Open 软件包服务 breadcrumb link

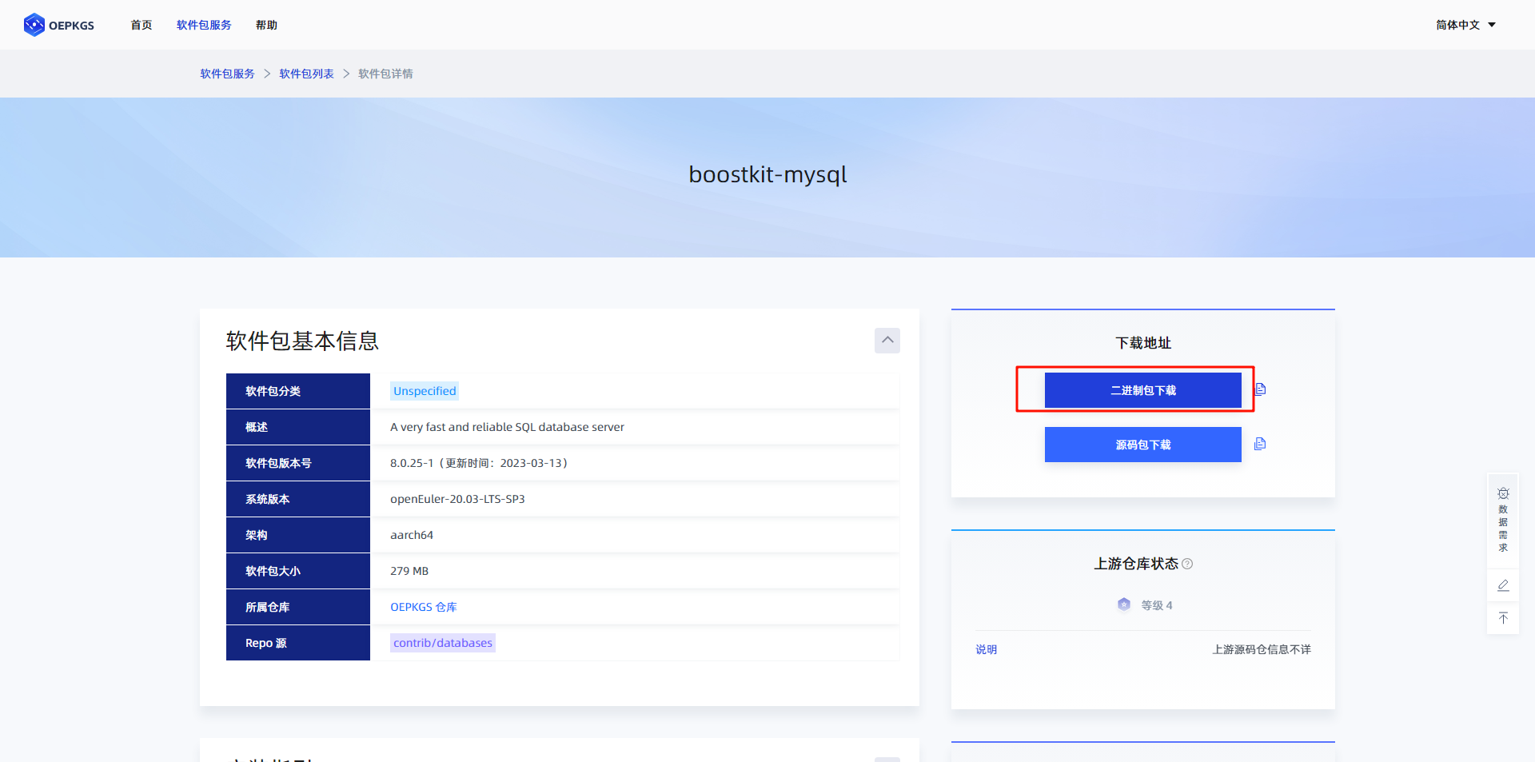click(x=227, y=74)
